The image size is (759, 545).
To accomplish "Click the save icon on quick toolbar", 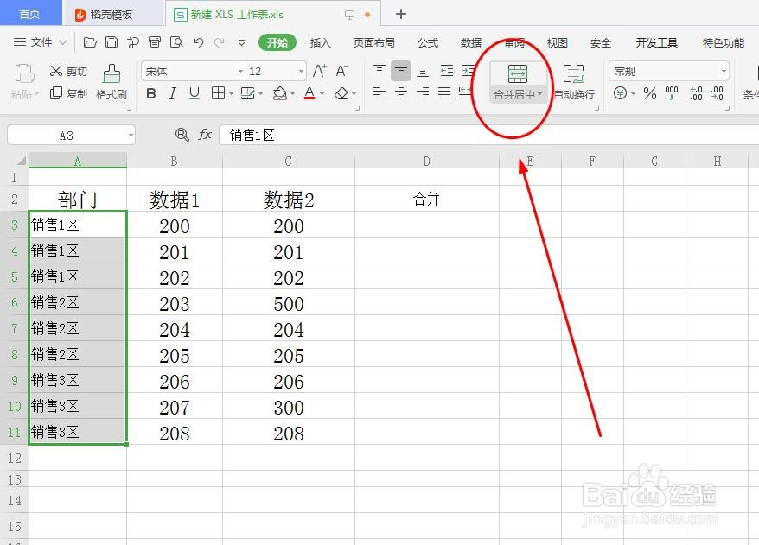I will pos(112,41).
